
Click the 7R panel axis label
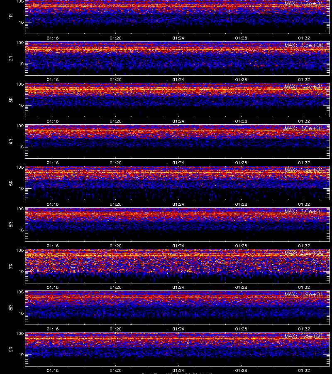tap(11, 266)
